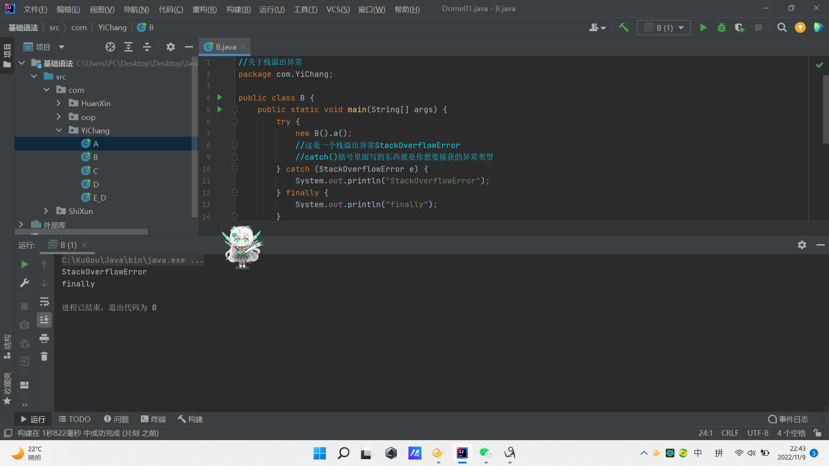Toggle soft-wrap in Run console
This screenshot has height=466, width=829.
(44, 302)
